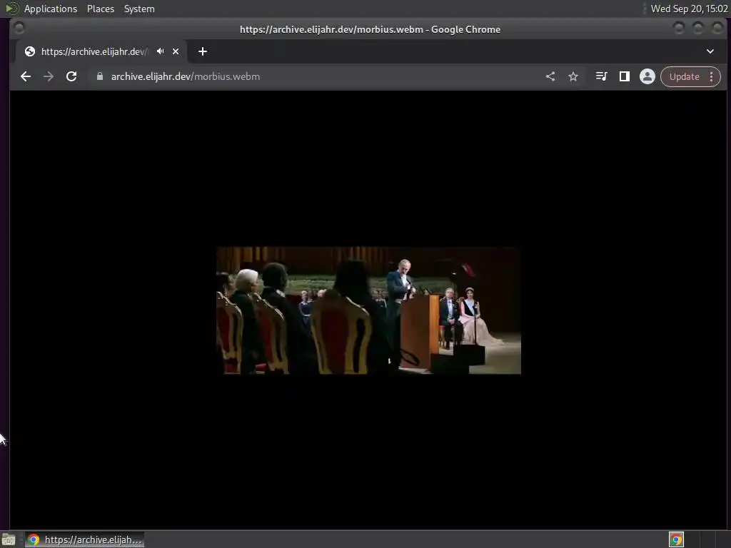Screen dimensions: 731x548
Task: Select Chrome window in bottom taskbar
Action: coord(84,539)
